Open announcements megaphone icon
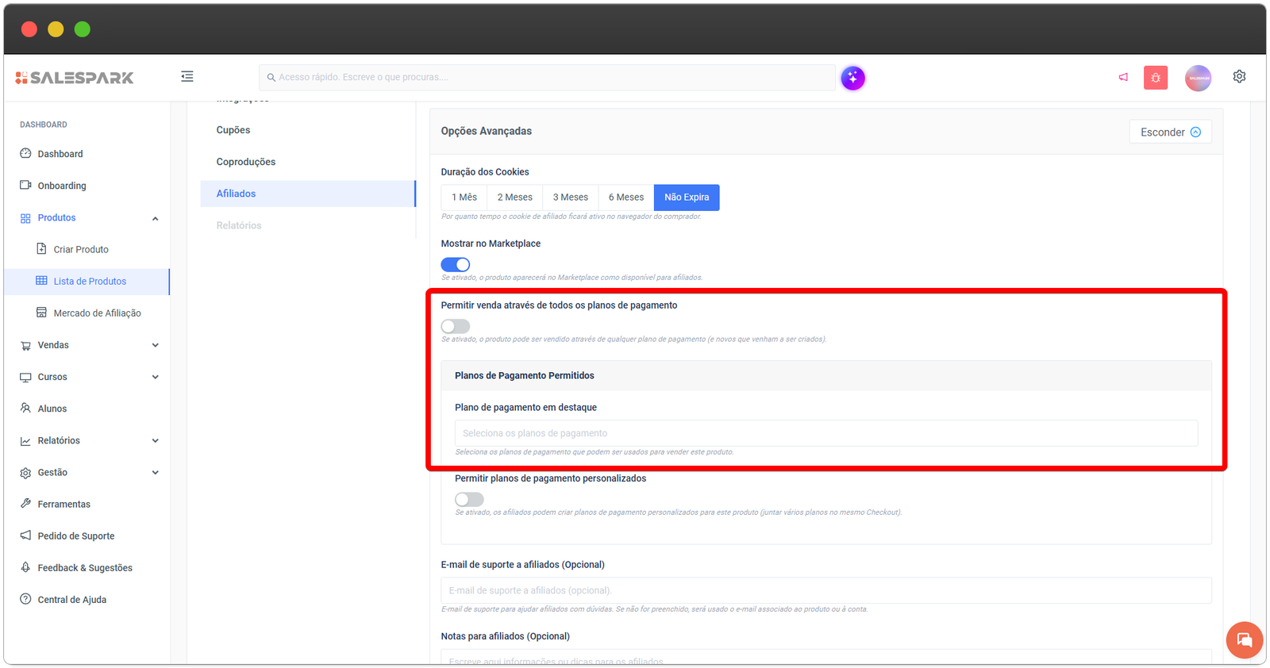 (x=1123, y=78)
